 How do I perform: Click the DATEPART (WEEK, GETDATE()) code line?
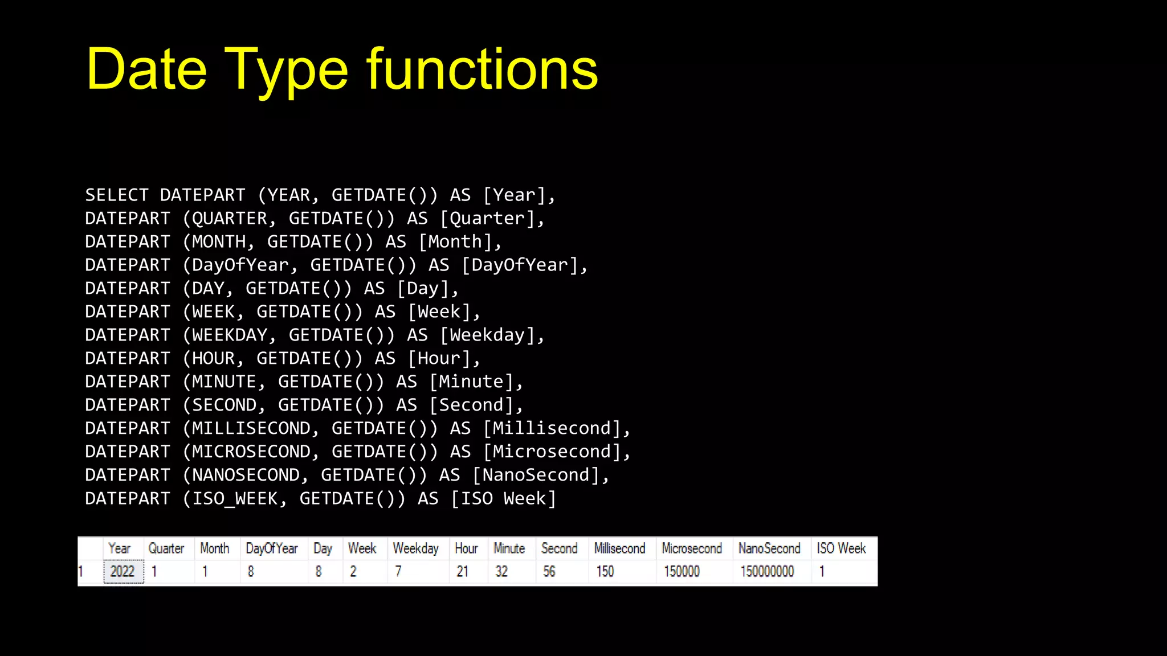(283, 312)
